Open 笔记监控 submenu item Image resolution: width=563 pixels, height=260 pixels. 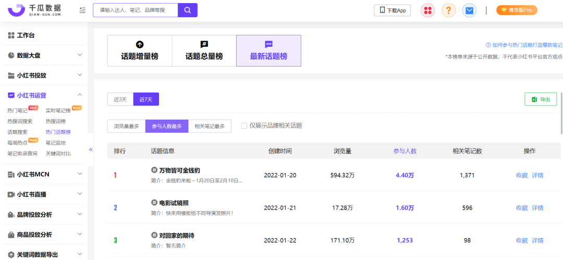[56, 143]
